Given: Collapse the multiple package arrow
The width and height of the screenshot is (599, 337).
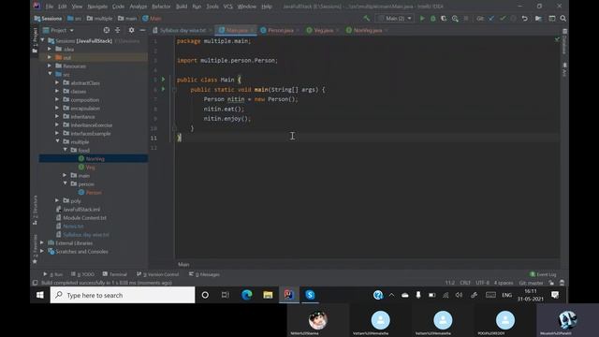Looking at the screenshot, I should coord(57,141).
